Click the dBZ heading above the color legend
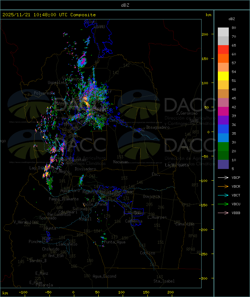The image size is (250, 297). [x=232, y=19]
